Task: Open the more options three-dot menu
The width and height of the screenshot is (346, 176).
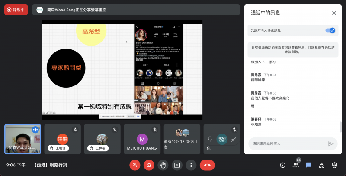Action: coord(191,165)
